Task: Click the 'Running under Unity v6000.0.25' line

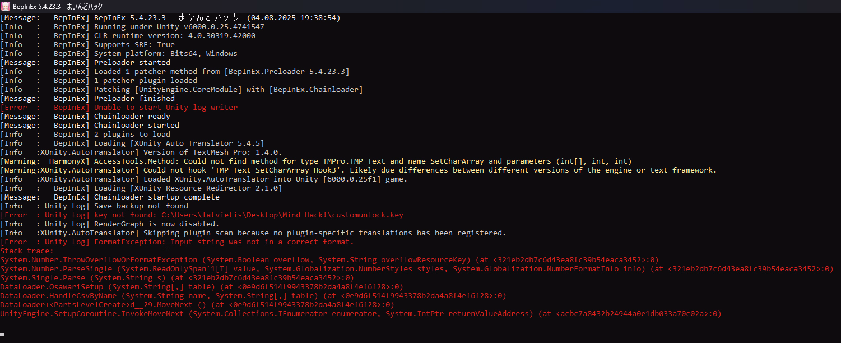Action: click(x=179, y=27)
